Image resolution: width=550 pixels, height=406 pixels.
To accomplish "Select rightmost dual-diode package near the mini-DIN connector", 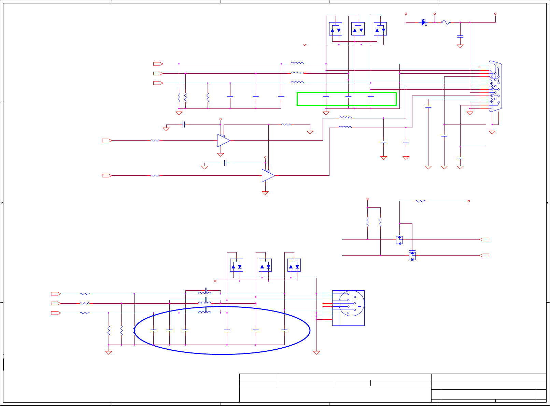I will click(x=294, y=265).
